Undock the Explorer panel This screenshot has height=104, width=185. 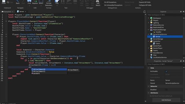[x=181, y=12]
